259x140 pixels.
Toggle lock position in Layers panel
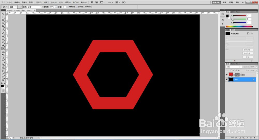point(236,70)
